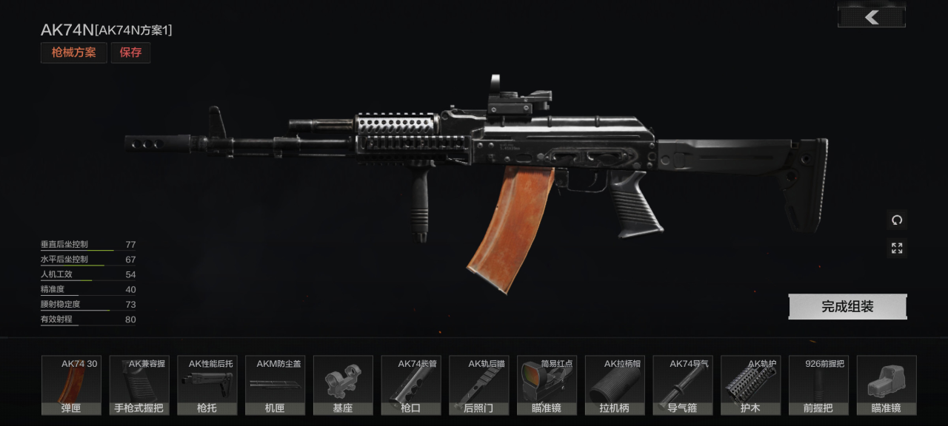Viewport: 948px width, 426px height.
Task: Open the mount base slot
Action: [x=343, y=385]
